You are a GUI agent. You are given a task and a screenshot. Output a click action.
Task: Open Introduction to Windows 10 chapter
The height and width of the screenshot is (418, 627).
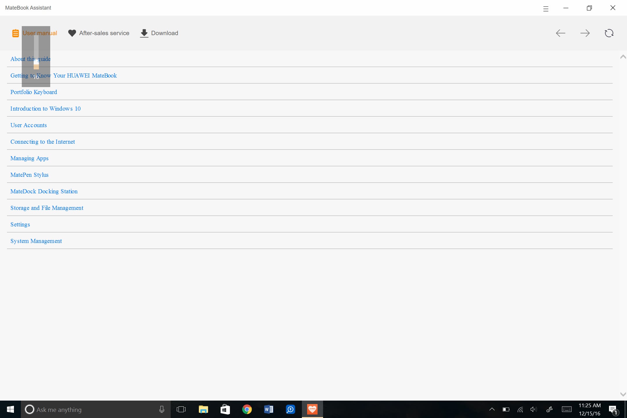coord(46,109)
